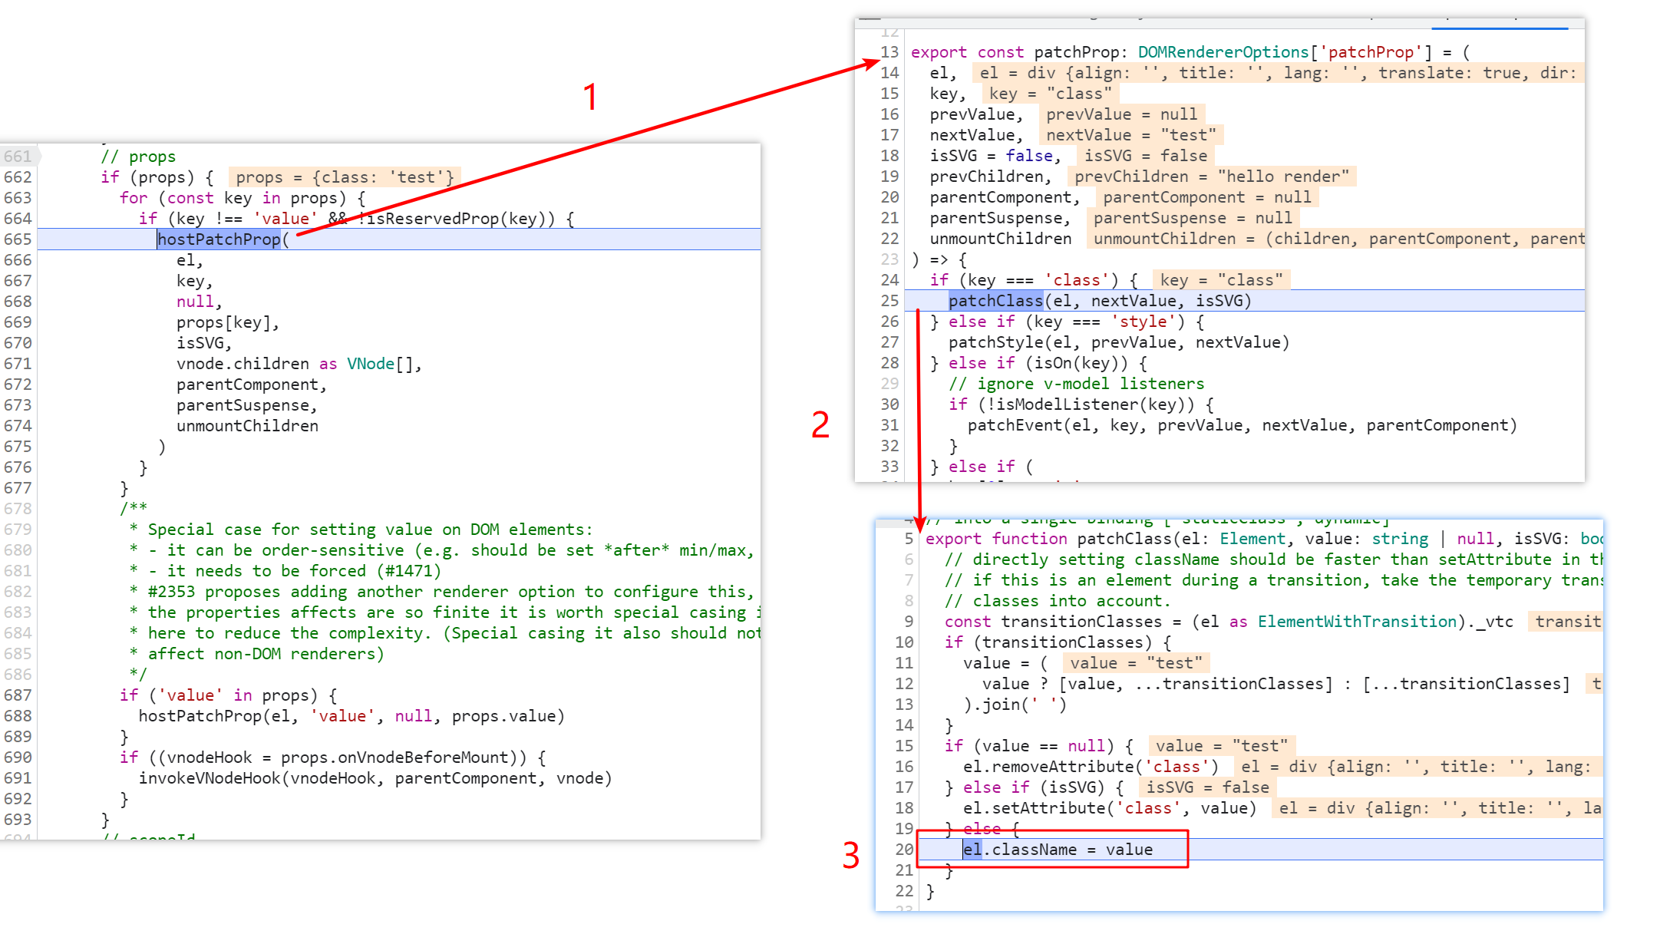The height and width of the screenshot is (944, 1660).
Task: Click the patchStyle function call
Action: coord(995,342)
